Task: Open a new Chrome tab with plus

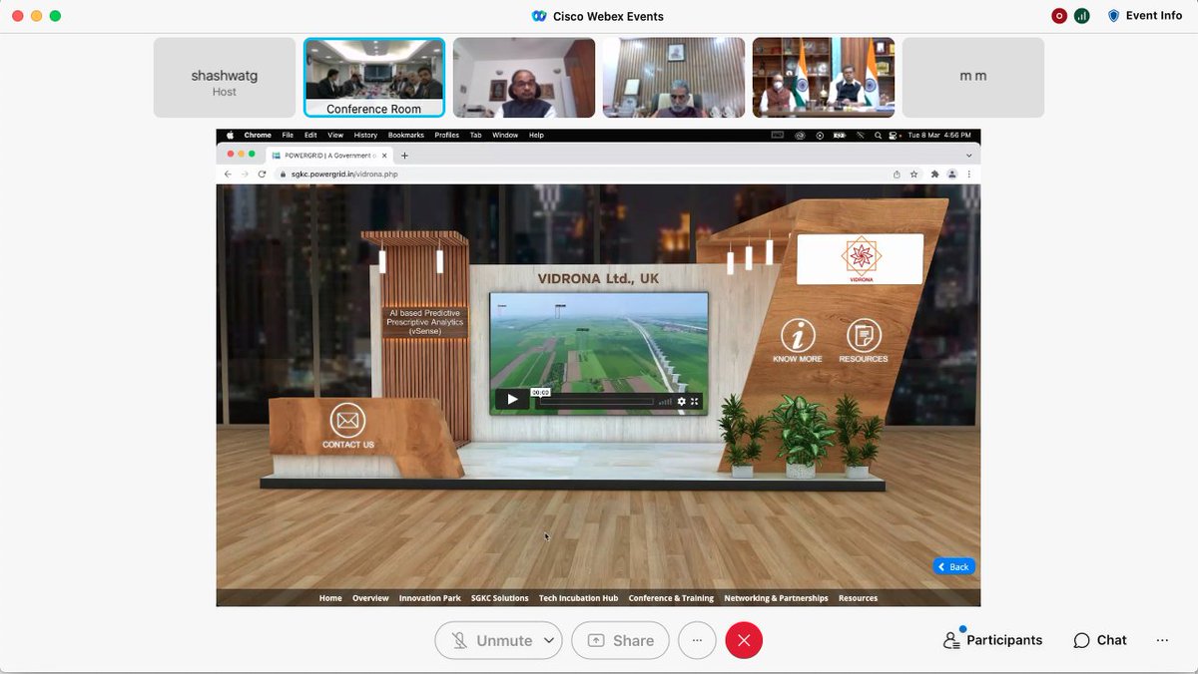Action: click(404, 156)
